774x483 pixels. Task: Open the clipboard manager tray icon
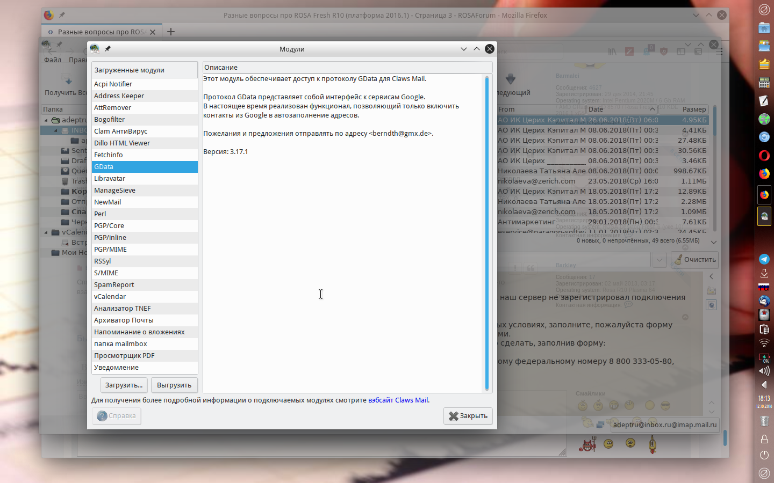764,329
